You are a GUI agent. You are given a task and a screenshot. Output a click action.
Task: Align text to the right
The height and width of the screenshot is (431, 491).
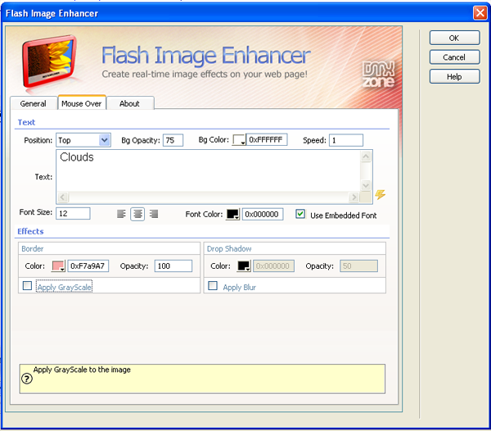tap(154, 215)
